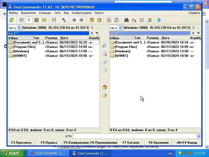Screen dimensions: 209x157
Task: Click the F7 Каталог button
Action: click(131, 143)
